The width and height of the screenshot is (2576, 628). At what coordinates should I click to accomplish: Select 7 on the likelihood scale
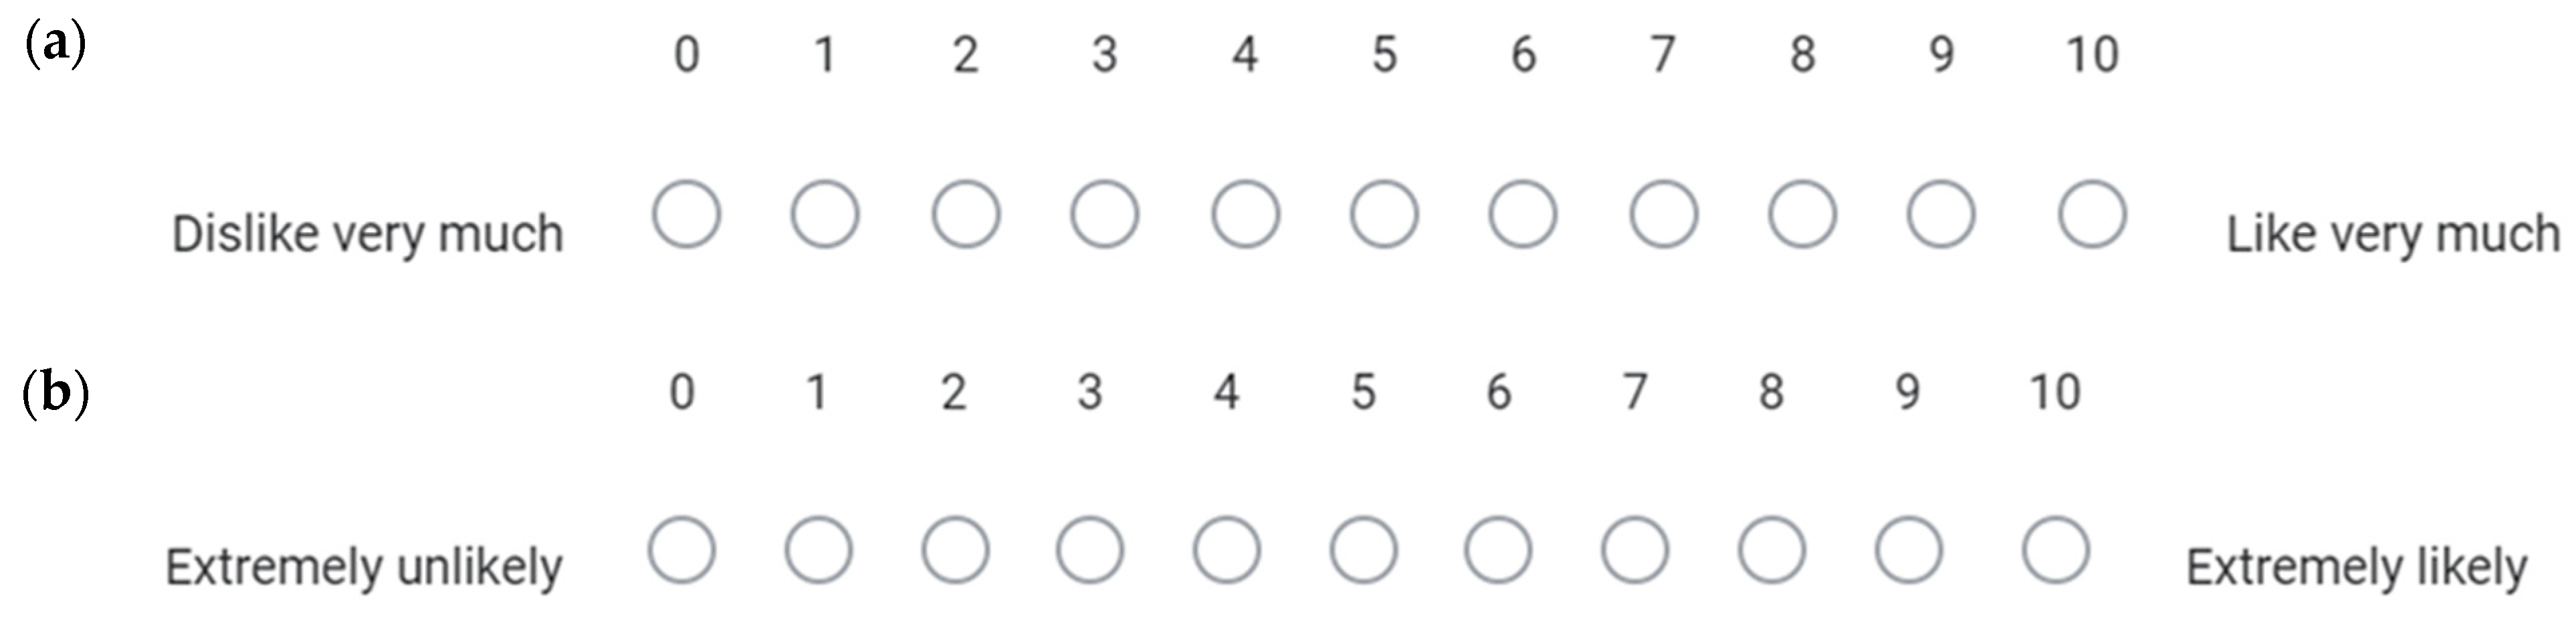pos(1635,550)
